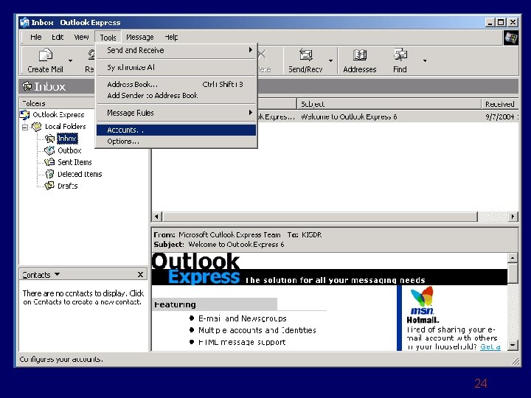531x398 pixels.
Task: Click Multiple accounts and Identities bullet text
Action: tap(257, 330)
